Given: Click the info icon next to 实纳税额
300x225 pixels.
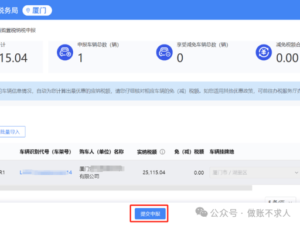Looking at the screenshot, I should point(162,152).
